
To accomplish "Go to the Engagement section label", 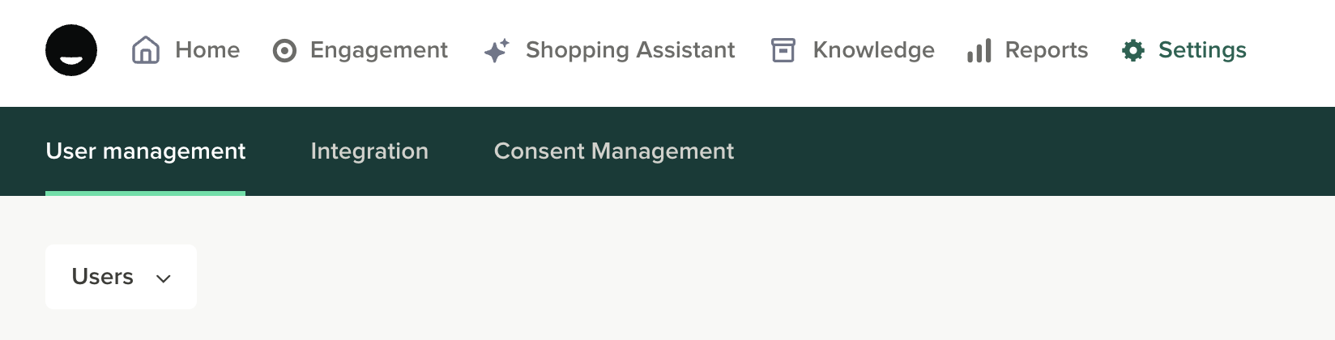I will 378,50.
